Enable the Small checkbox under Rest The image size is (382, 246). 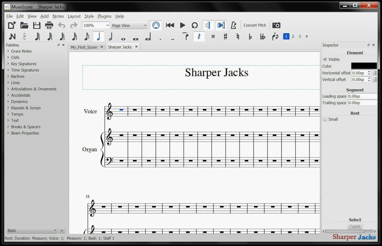pos(325,119)
